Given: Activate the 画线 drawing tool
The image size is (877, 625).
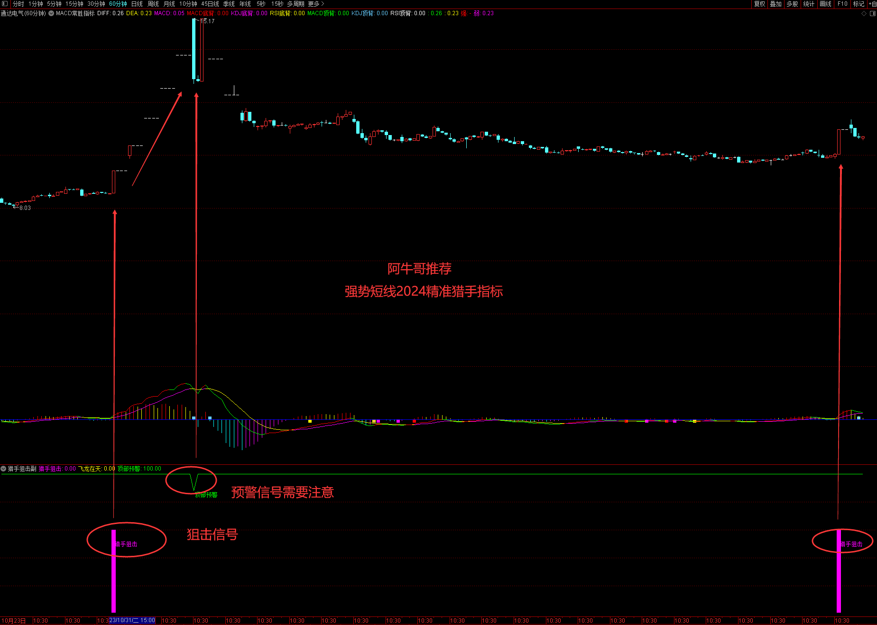Looking at the screenshot, I should 826,4.
